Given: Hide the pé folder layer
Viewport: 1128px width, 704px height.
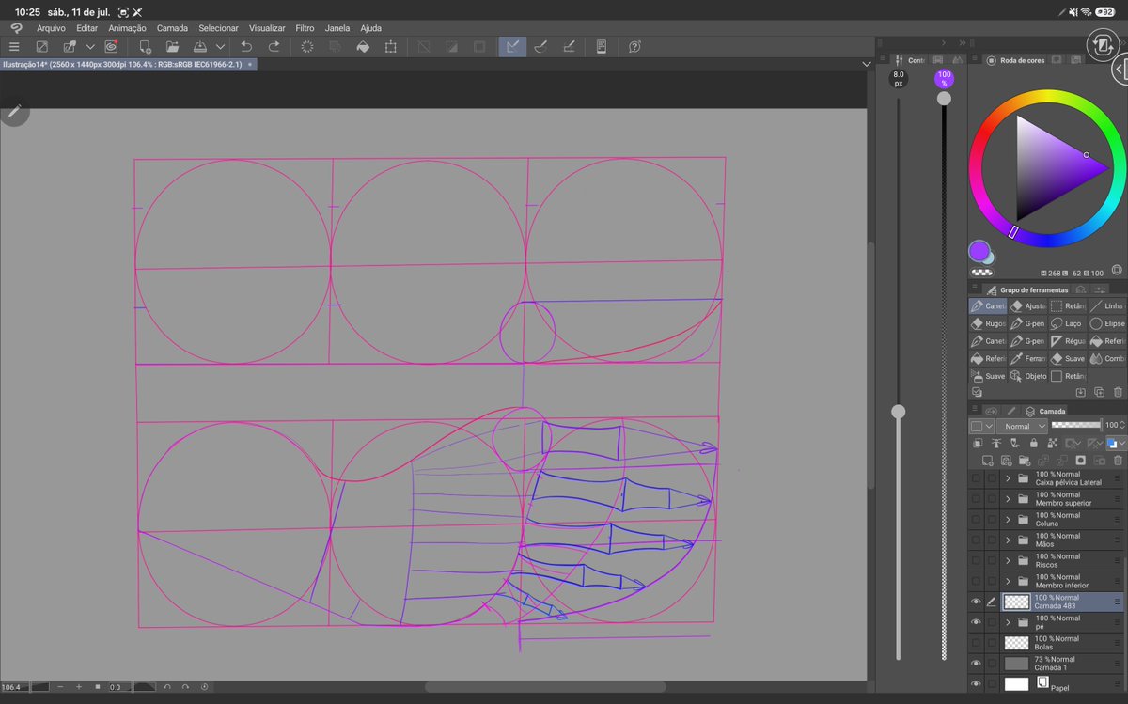Looking at the screenshot, I should (x=976, y=622).
